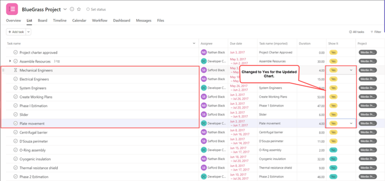Click Set status button
The height and width of the screenshot is (181, 385).
click(x=96, y=9)
